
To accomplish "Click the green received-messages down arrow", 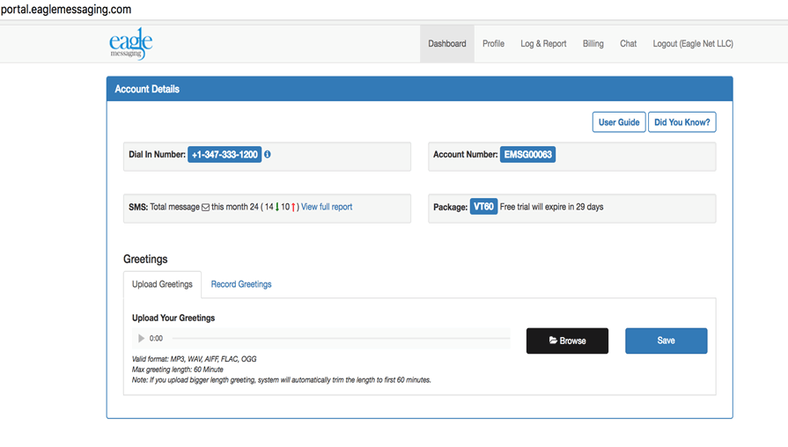I will click(x=277, y=208).
